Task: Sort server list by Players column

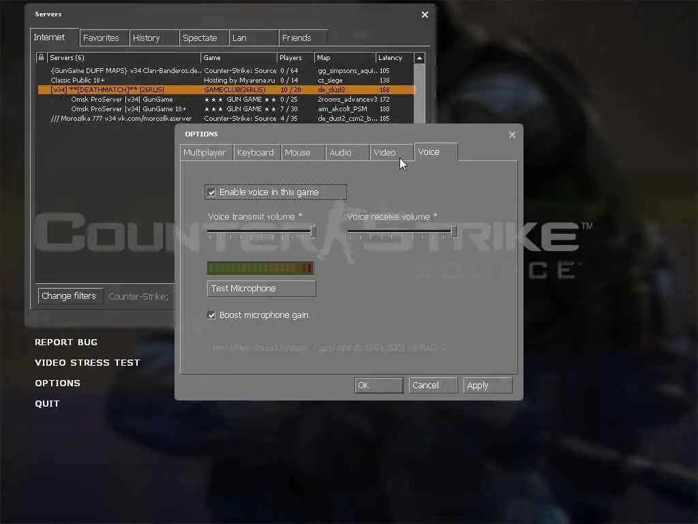Action: point(296,57)
